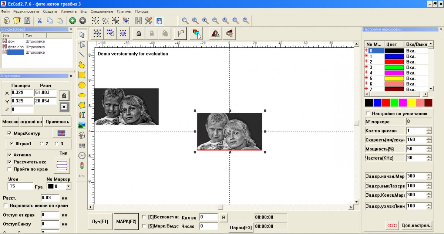Open the Специальные menu
The height and width of the screenshot is (234, 444).
coord(102,11)
